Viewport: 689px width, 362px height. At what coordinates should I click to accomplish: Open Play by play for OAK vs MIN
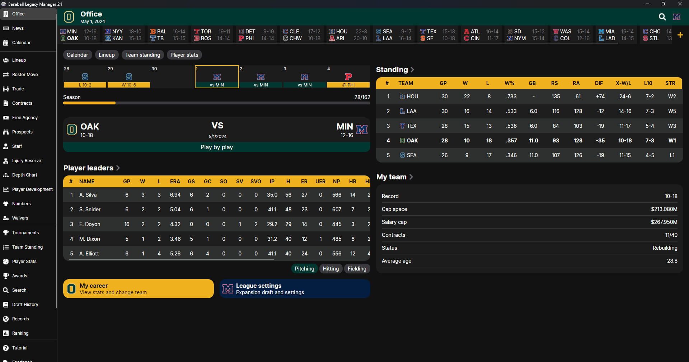point(216,147)
